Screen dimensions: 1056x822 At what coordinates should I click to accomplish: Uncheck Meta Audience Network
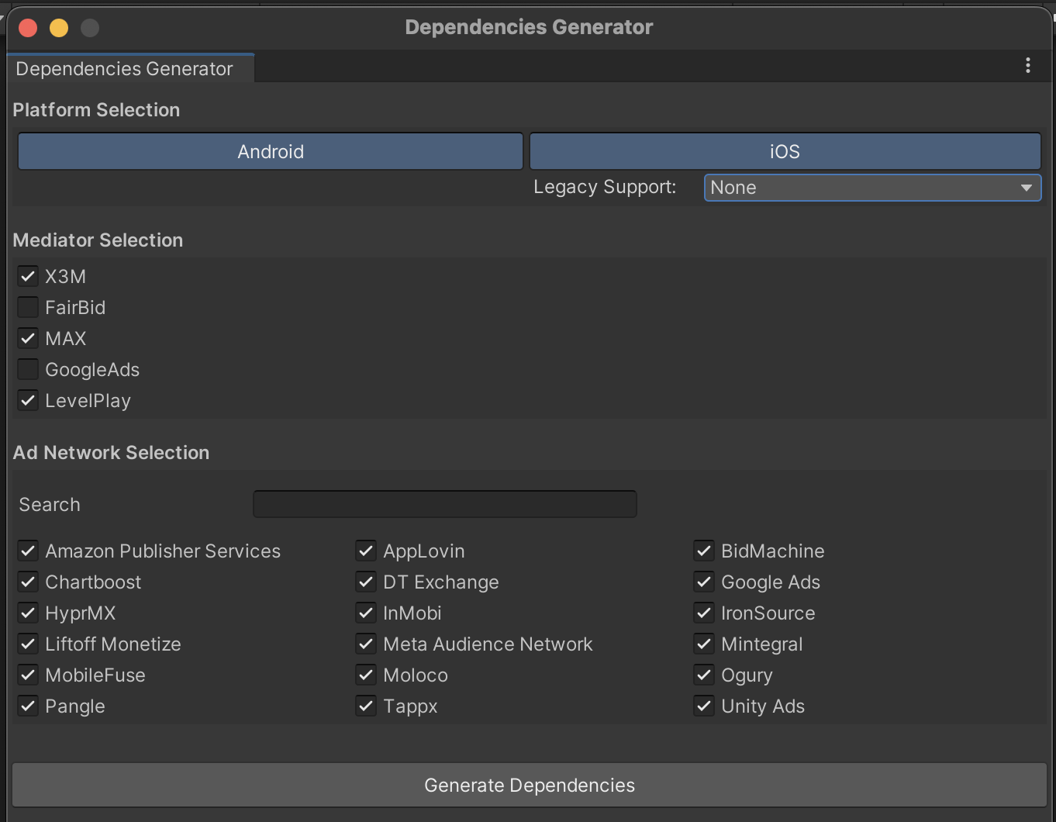[366, 644]
